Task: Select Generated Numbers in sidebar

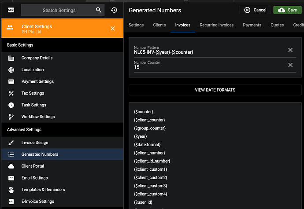Action: pos(63,154)
